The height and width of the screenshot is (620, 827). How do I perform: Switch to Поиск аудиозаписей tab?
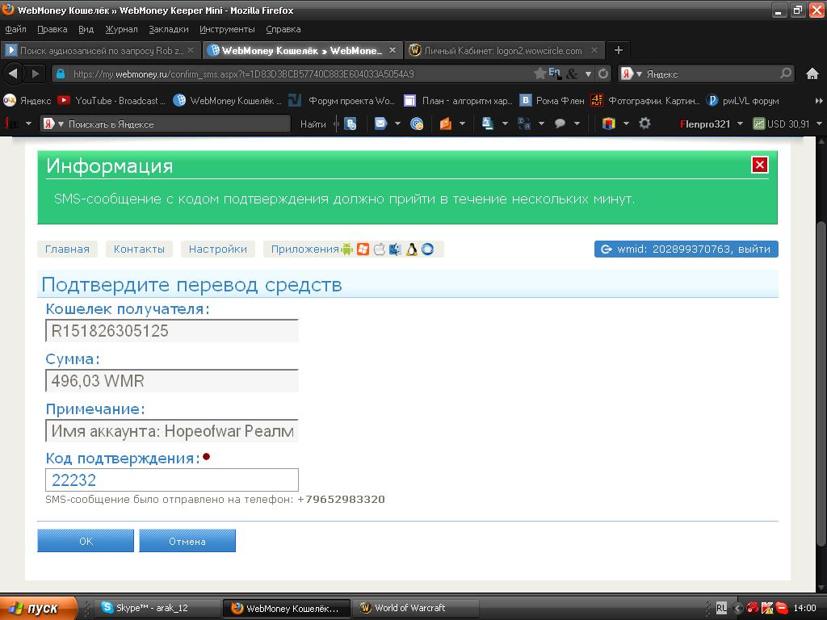point(100,50)
